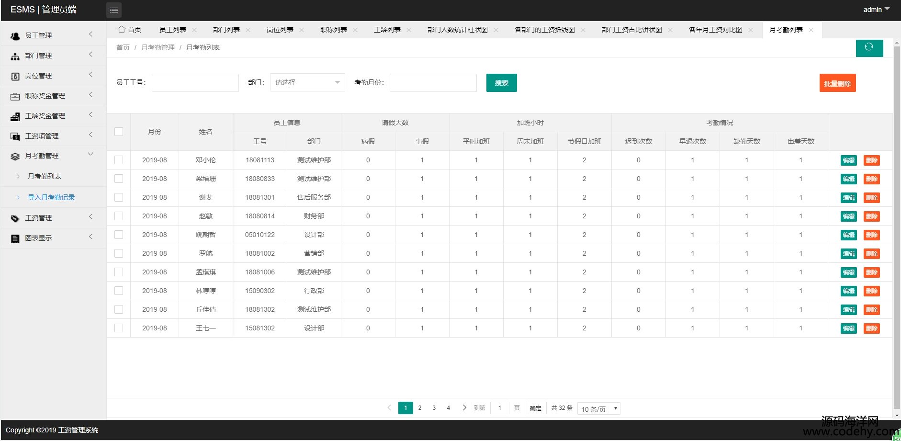Open 月考勤列表 in sidebar submenu
This screenshot has width=901, height=441.
click(45, 176)
